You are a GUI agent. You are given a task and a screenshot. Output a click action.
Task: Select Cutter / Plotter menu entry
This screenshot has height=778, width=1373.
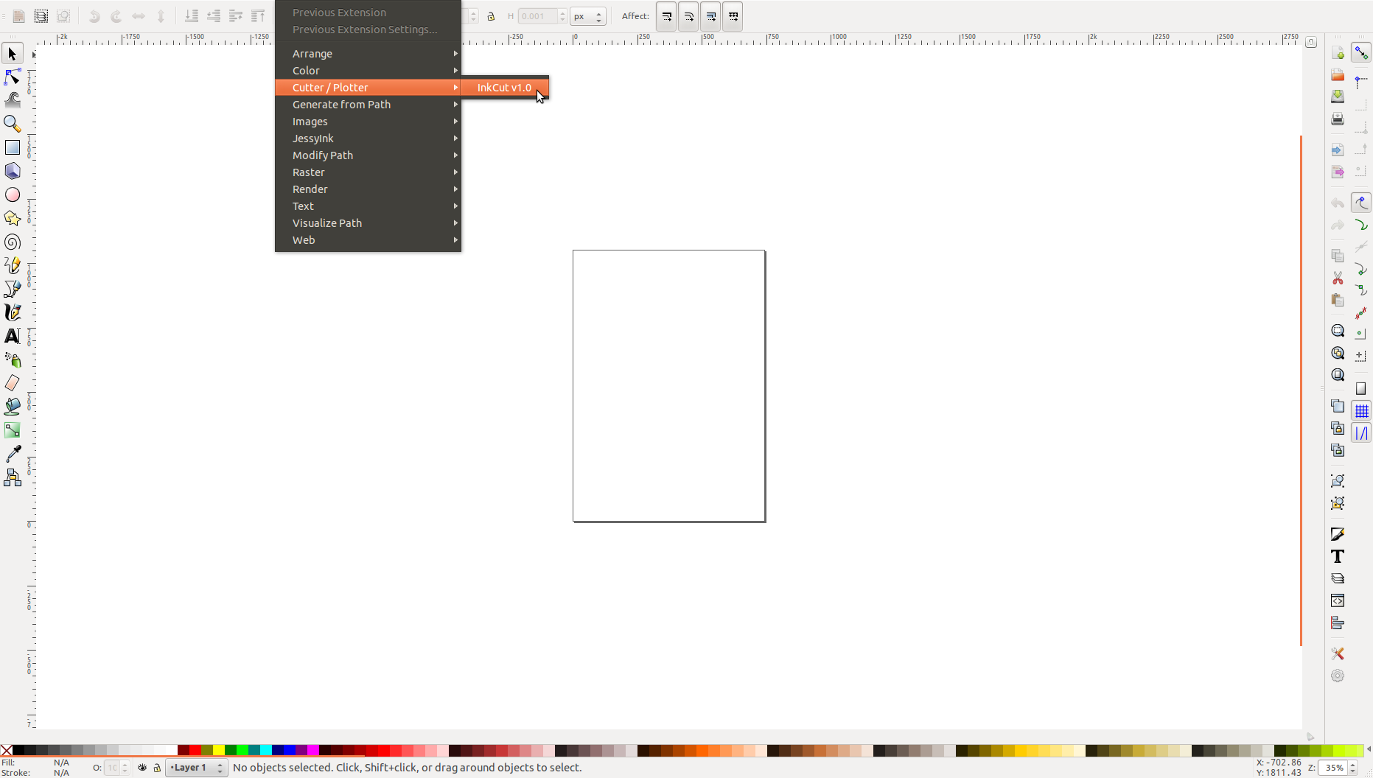368,88
